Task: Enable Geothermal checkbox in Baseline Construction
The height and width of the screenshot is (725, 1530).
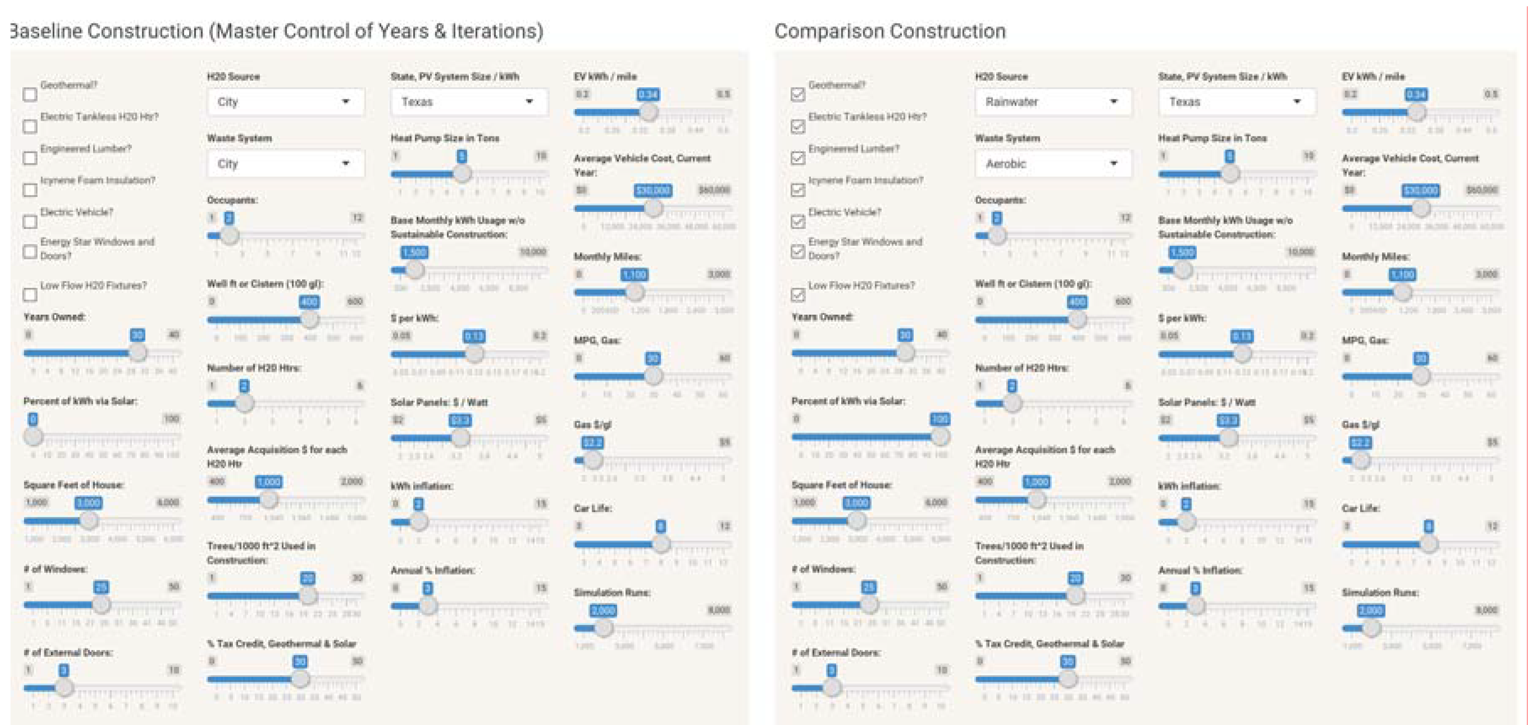Action: click(x=29, y=94)
